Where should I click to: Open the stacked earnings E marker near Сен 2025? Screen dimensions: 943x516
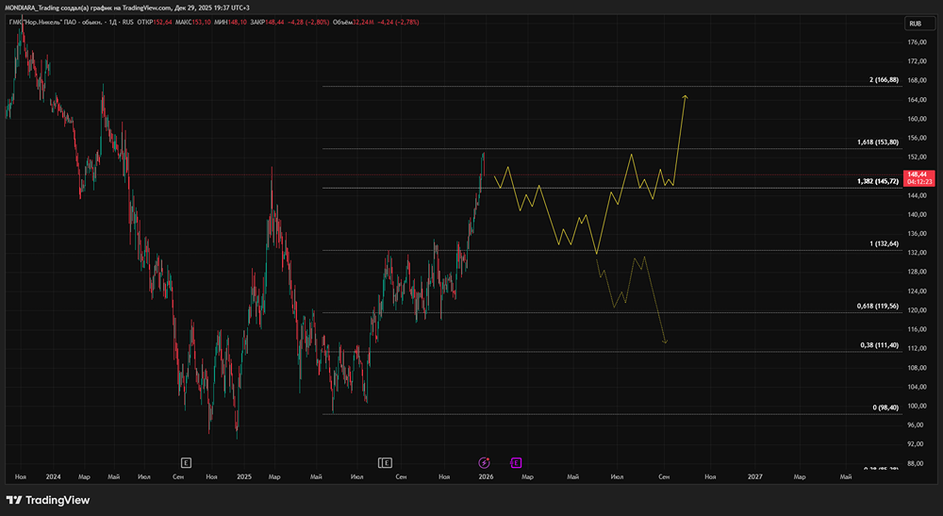point(385,462)
